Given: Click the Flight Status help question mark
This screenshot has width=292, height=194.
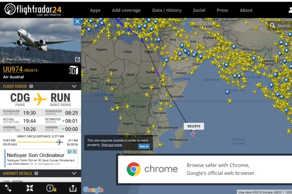Looking at the screenshot, I should 31,86.
